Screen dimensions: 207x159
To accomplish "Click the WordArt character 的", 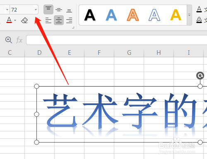I will 180,111.
